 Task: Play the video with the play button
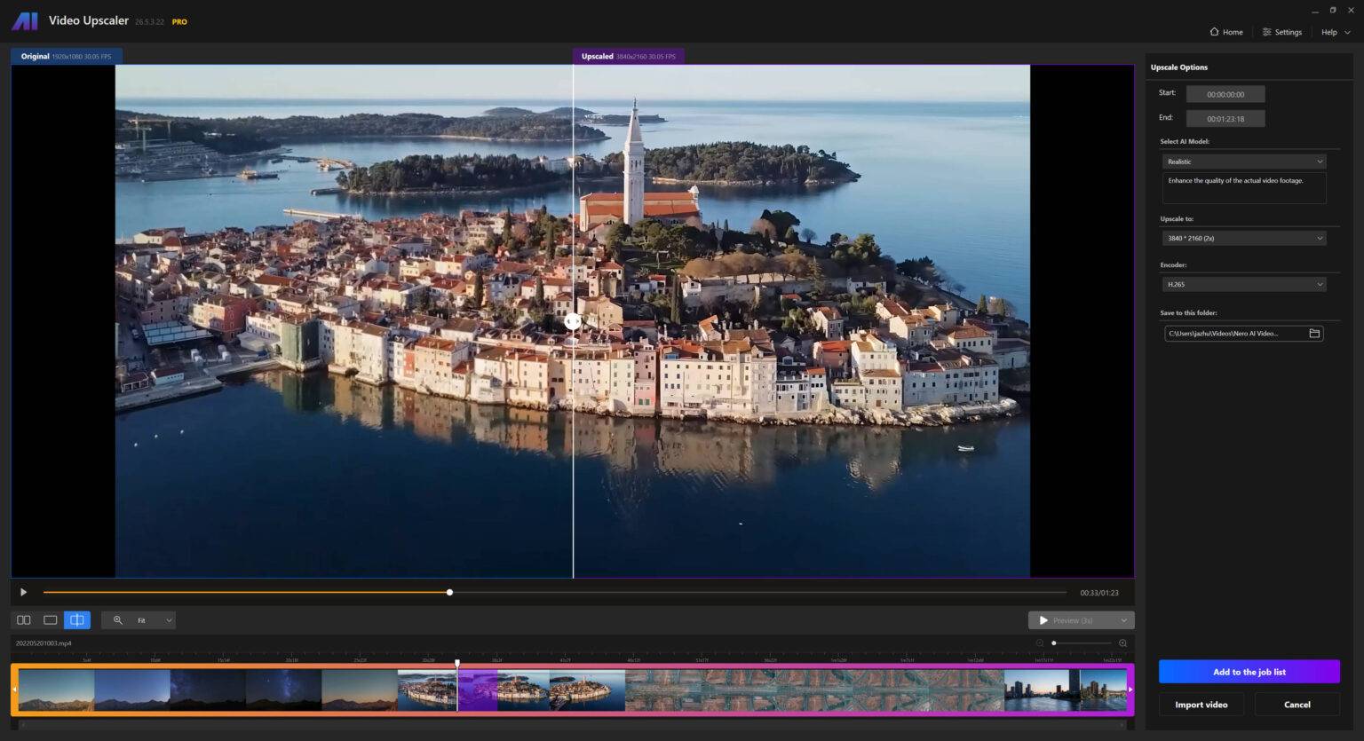tap(24, 592)
